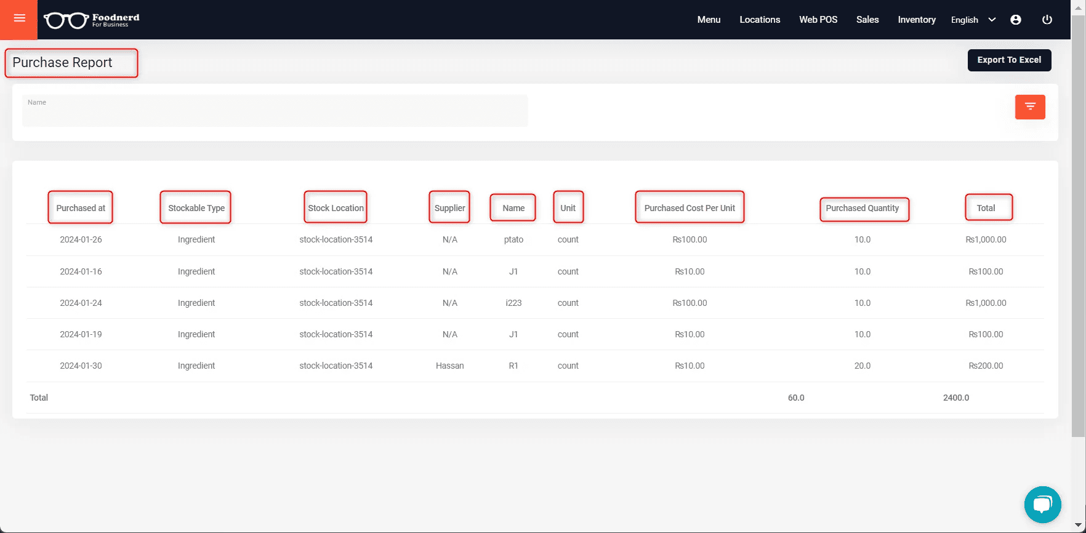This screenshot has height=533, width=1086.
Task: Focus the Name search field
Action: point(275,111)
